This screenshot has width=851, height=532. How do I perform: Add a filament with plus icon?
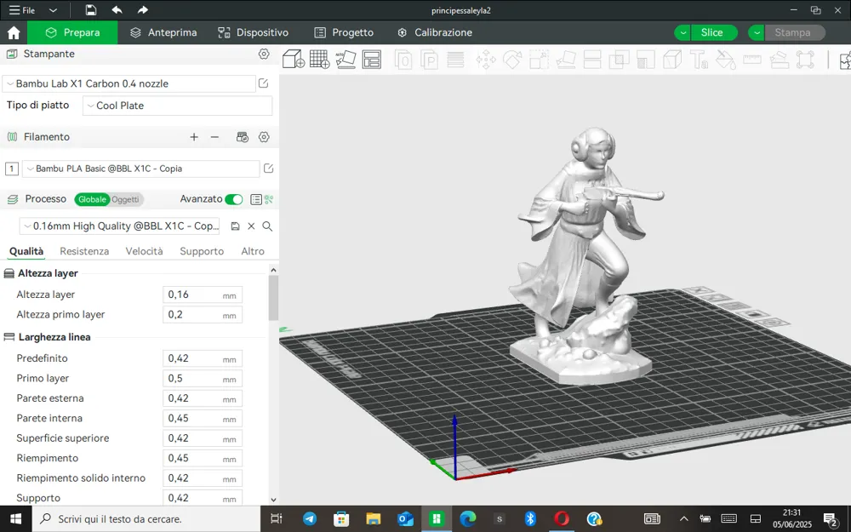[x=194, y=137]
